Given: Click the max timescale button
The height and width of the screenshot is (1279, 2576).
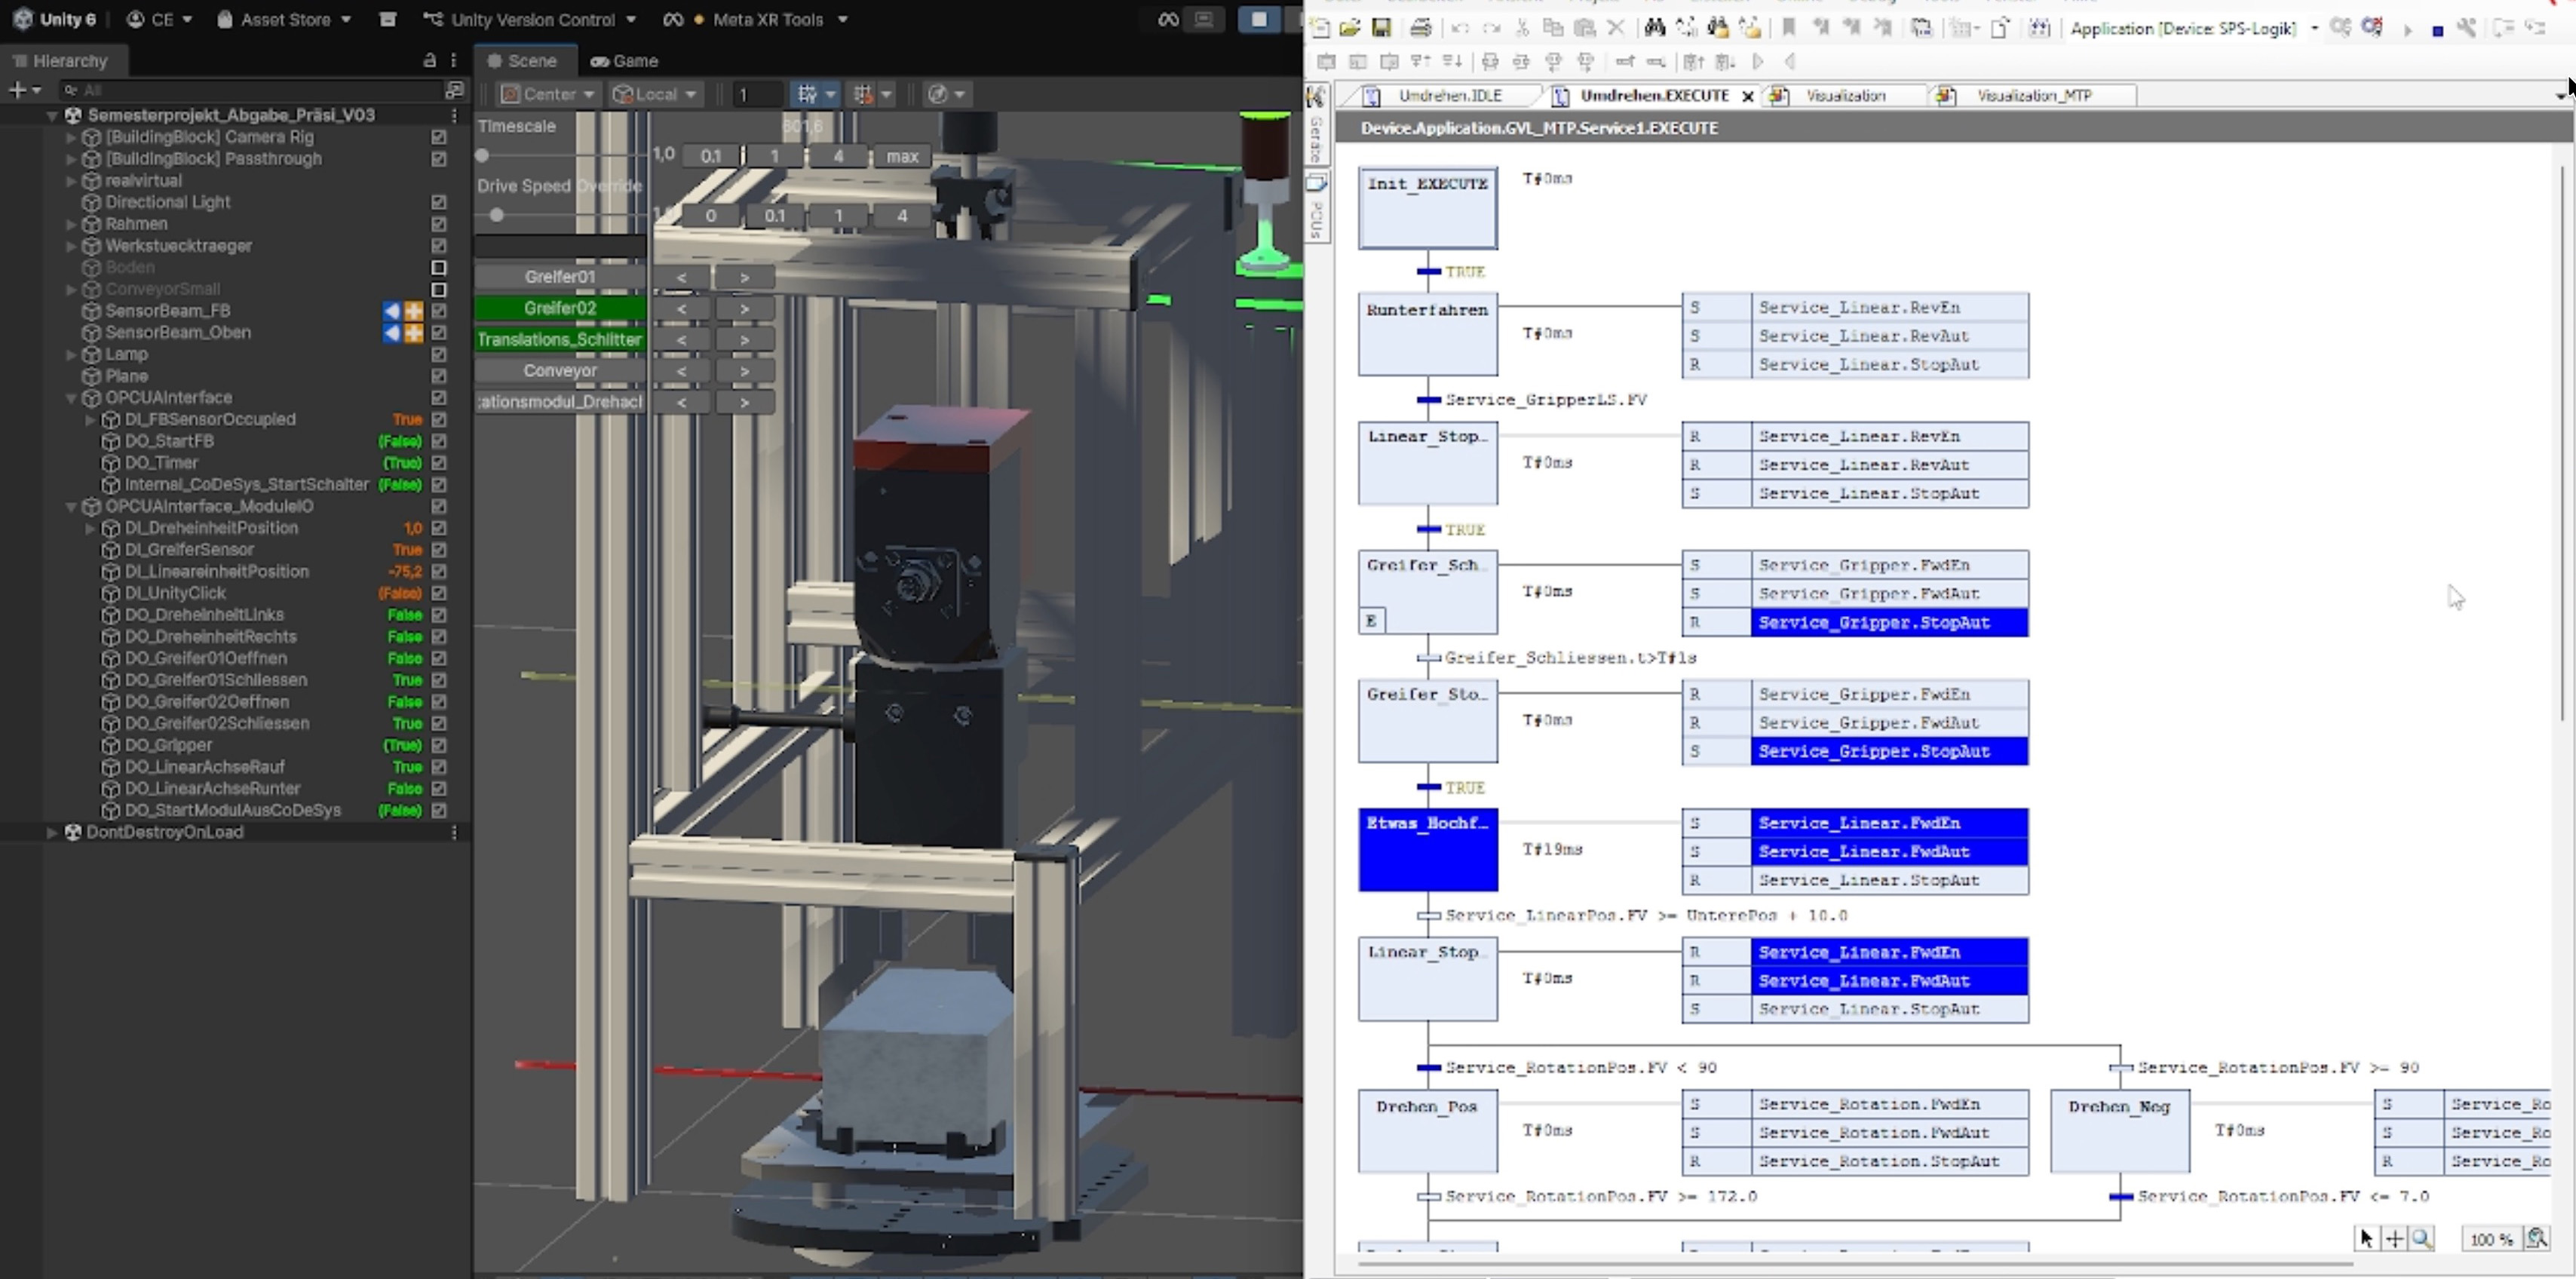Looking at the screenshot, I should (x=901, y=156).
